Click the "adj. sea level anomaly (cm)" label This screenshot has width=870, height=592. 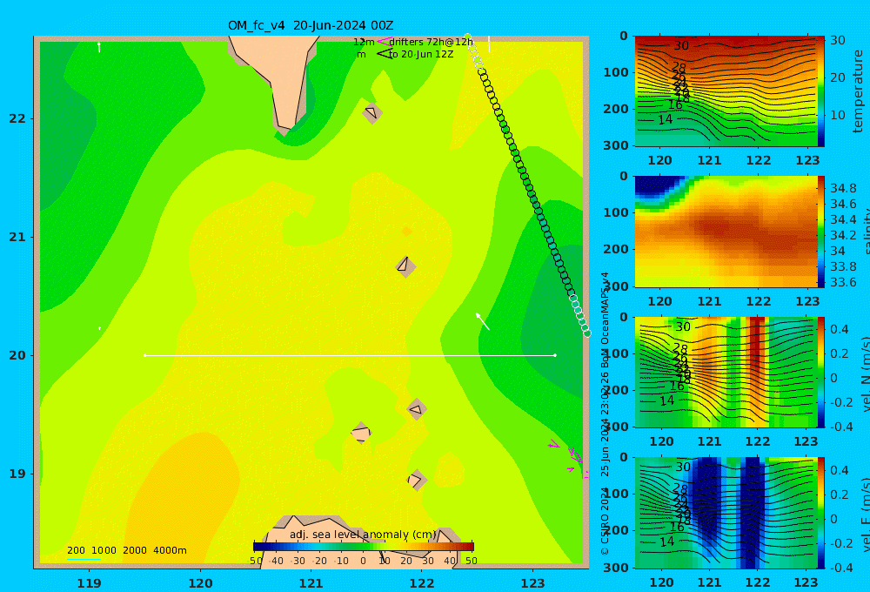pos(363,535)
